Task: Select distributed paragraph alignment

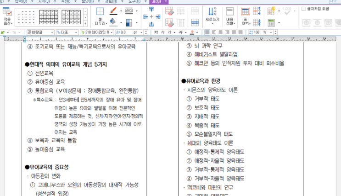Action: [234, 32]
